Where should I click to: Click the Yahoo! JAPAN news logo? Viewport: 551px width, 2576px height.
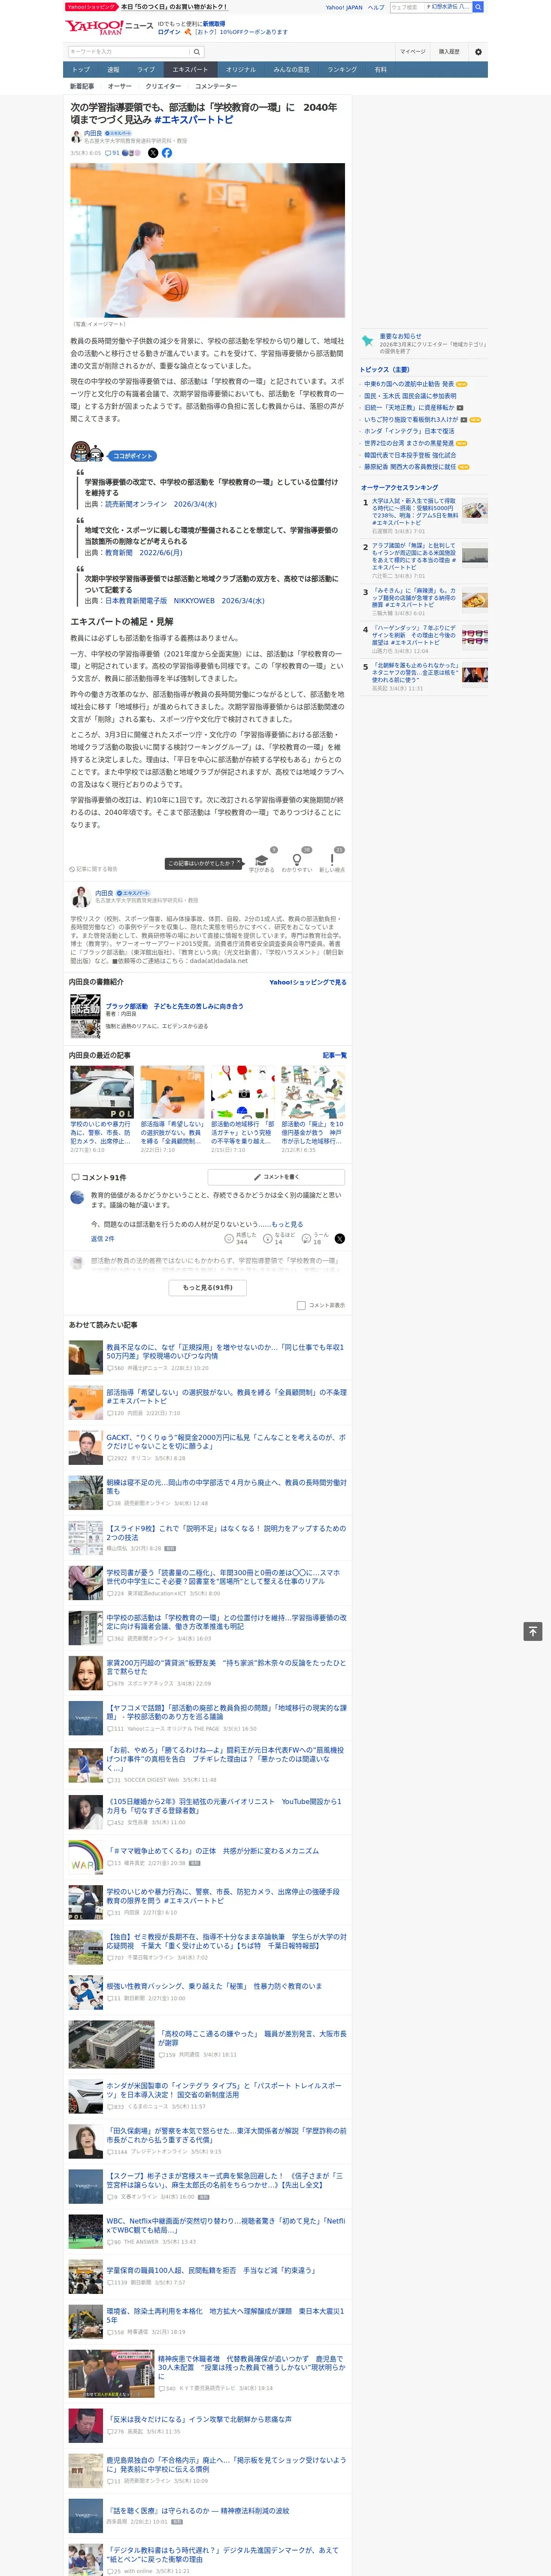tap(109, 27)
